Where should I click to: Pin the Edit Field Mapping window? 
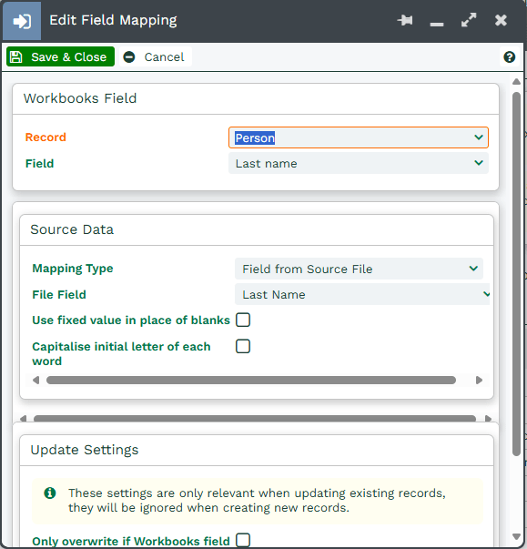click(405, 20)
